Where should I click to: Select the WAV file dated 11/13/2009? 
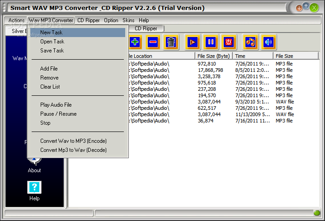pyautogui.click(x=223, y=114)
